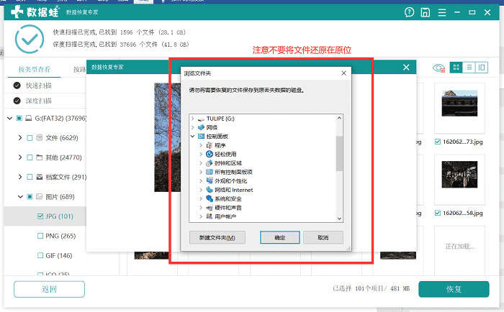Click the 用户帐户 users icon

click(x=210, y=216)
